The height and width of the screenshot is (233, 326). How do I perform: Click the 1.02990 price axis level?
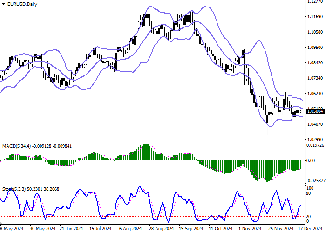[315, 139]
